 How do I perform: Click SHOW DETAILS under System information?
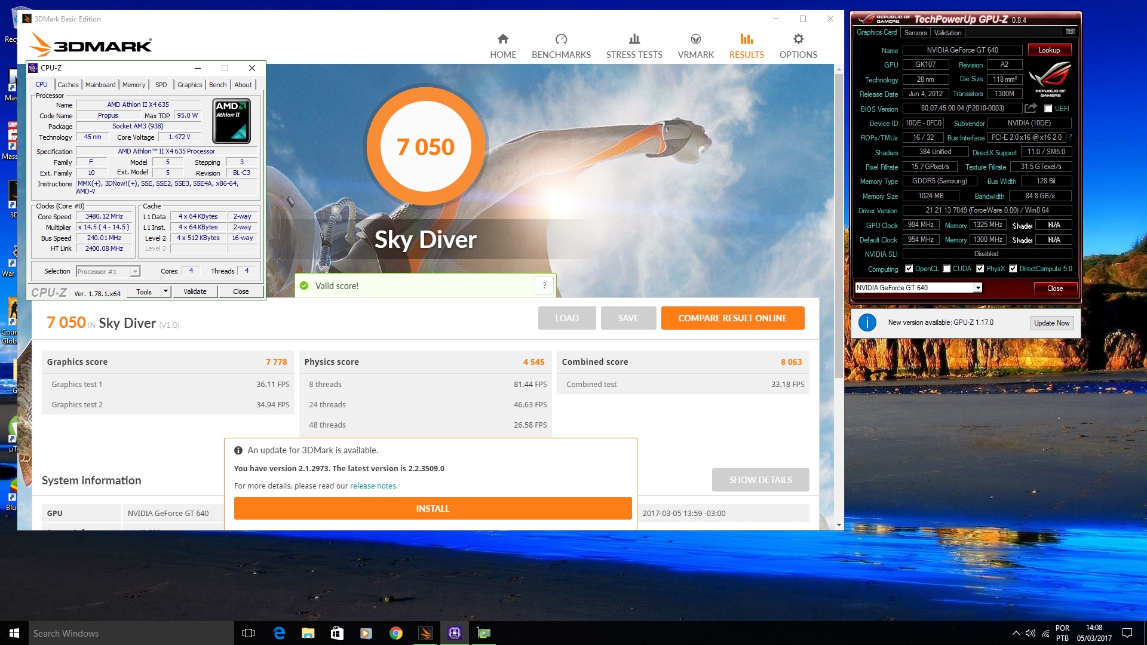(760, 480)
